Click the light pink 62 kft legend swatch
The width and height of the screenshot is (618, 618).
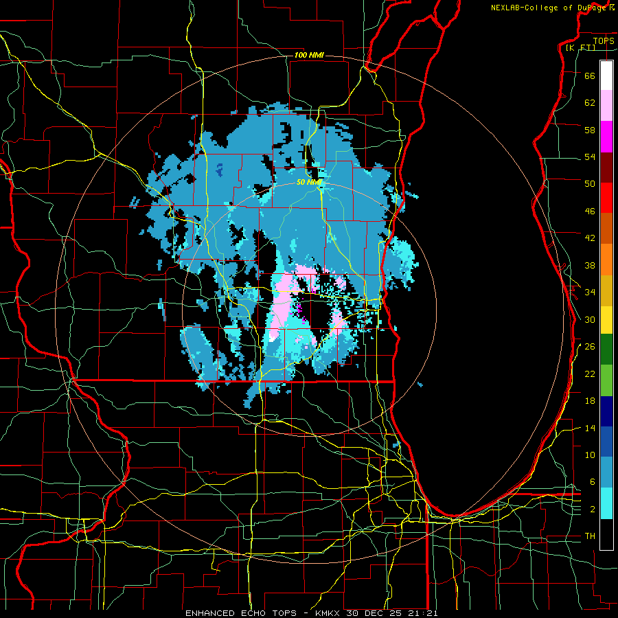[606, 105]
